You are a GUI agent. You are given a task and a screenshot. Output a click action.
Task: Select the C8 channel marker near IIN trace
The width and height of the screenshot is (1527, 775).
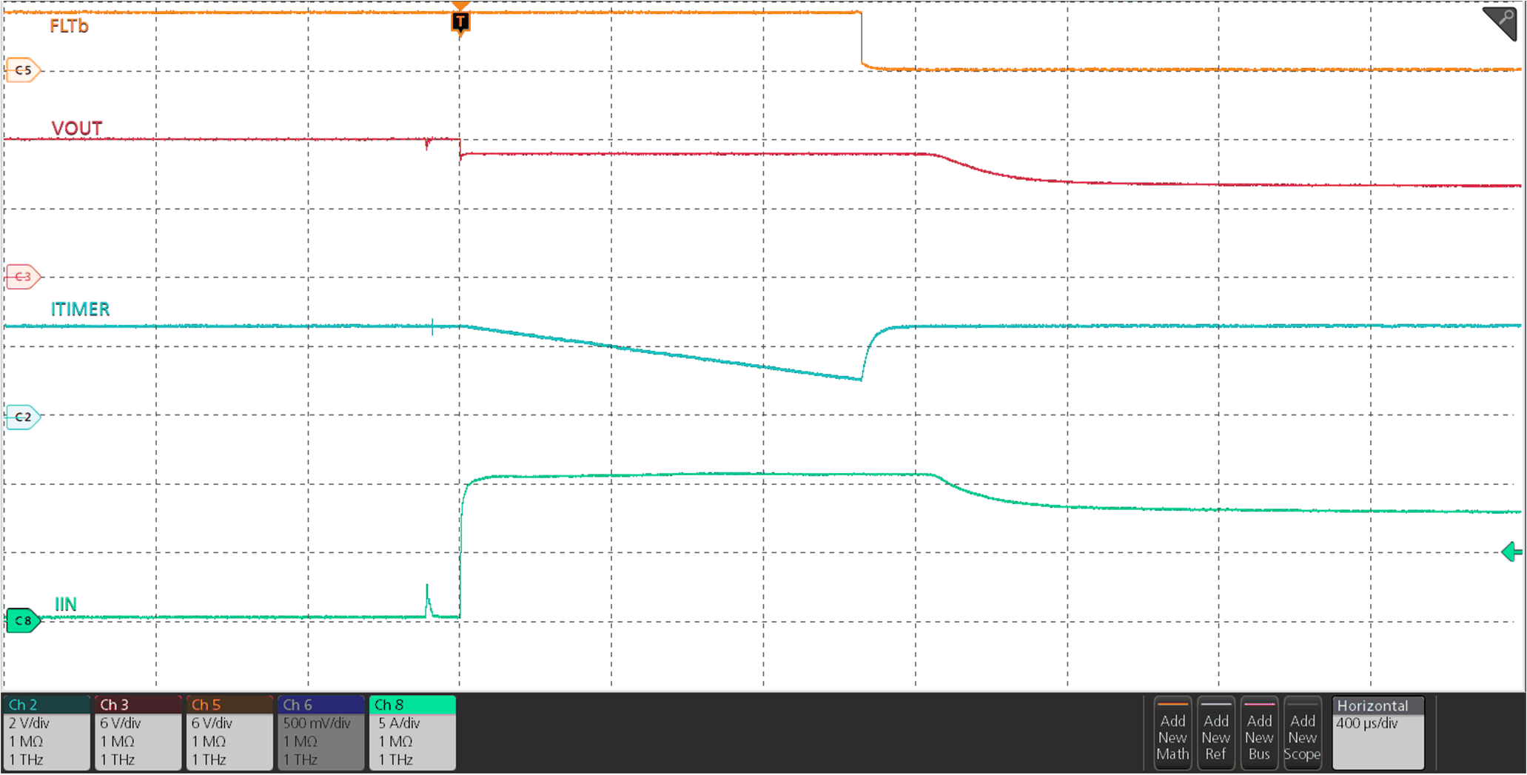(x=24, y=620)
